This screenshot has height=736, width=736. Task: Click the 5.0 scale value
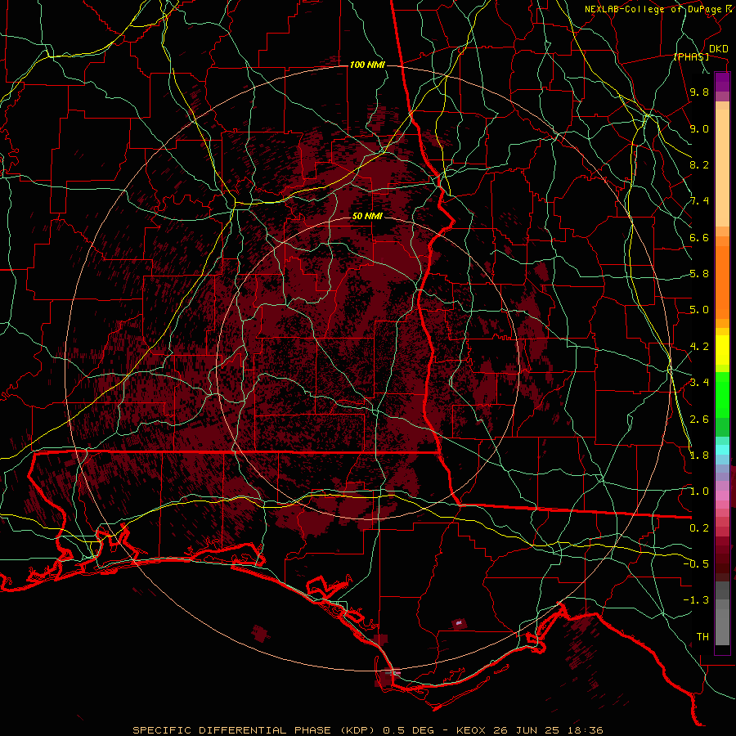coord(699,310)
